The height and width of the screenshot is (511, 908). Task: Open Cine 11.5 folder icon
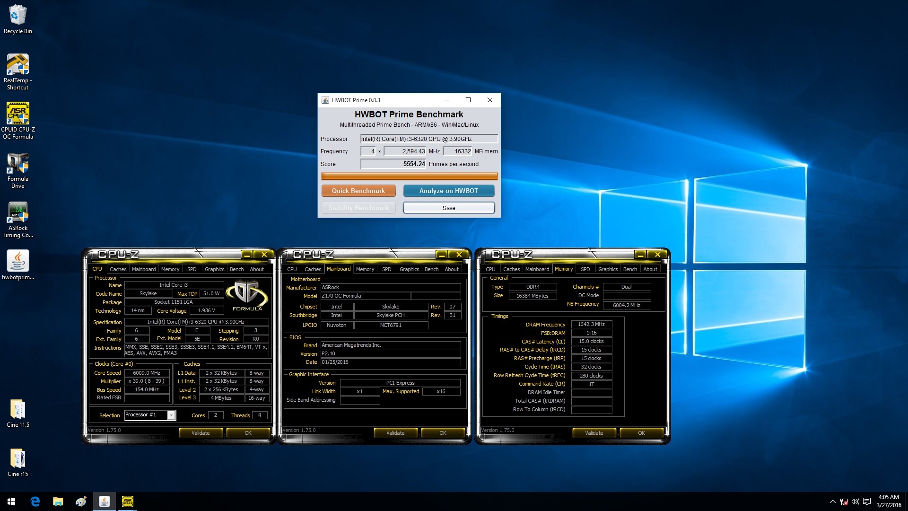pos(17,413)
